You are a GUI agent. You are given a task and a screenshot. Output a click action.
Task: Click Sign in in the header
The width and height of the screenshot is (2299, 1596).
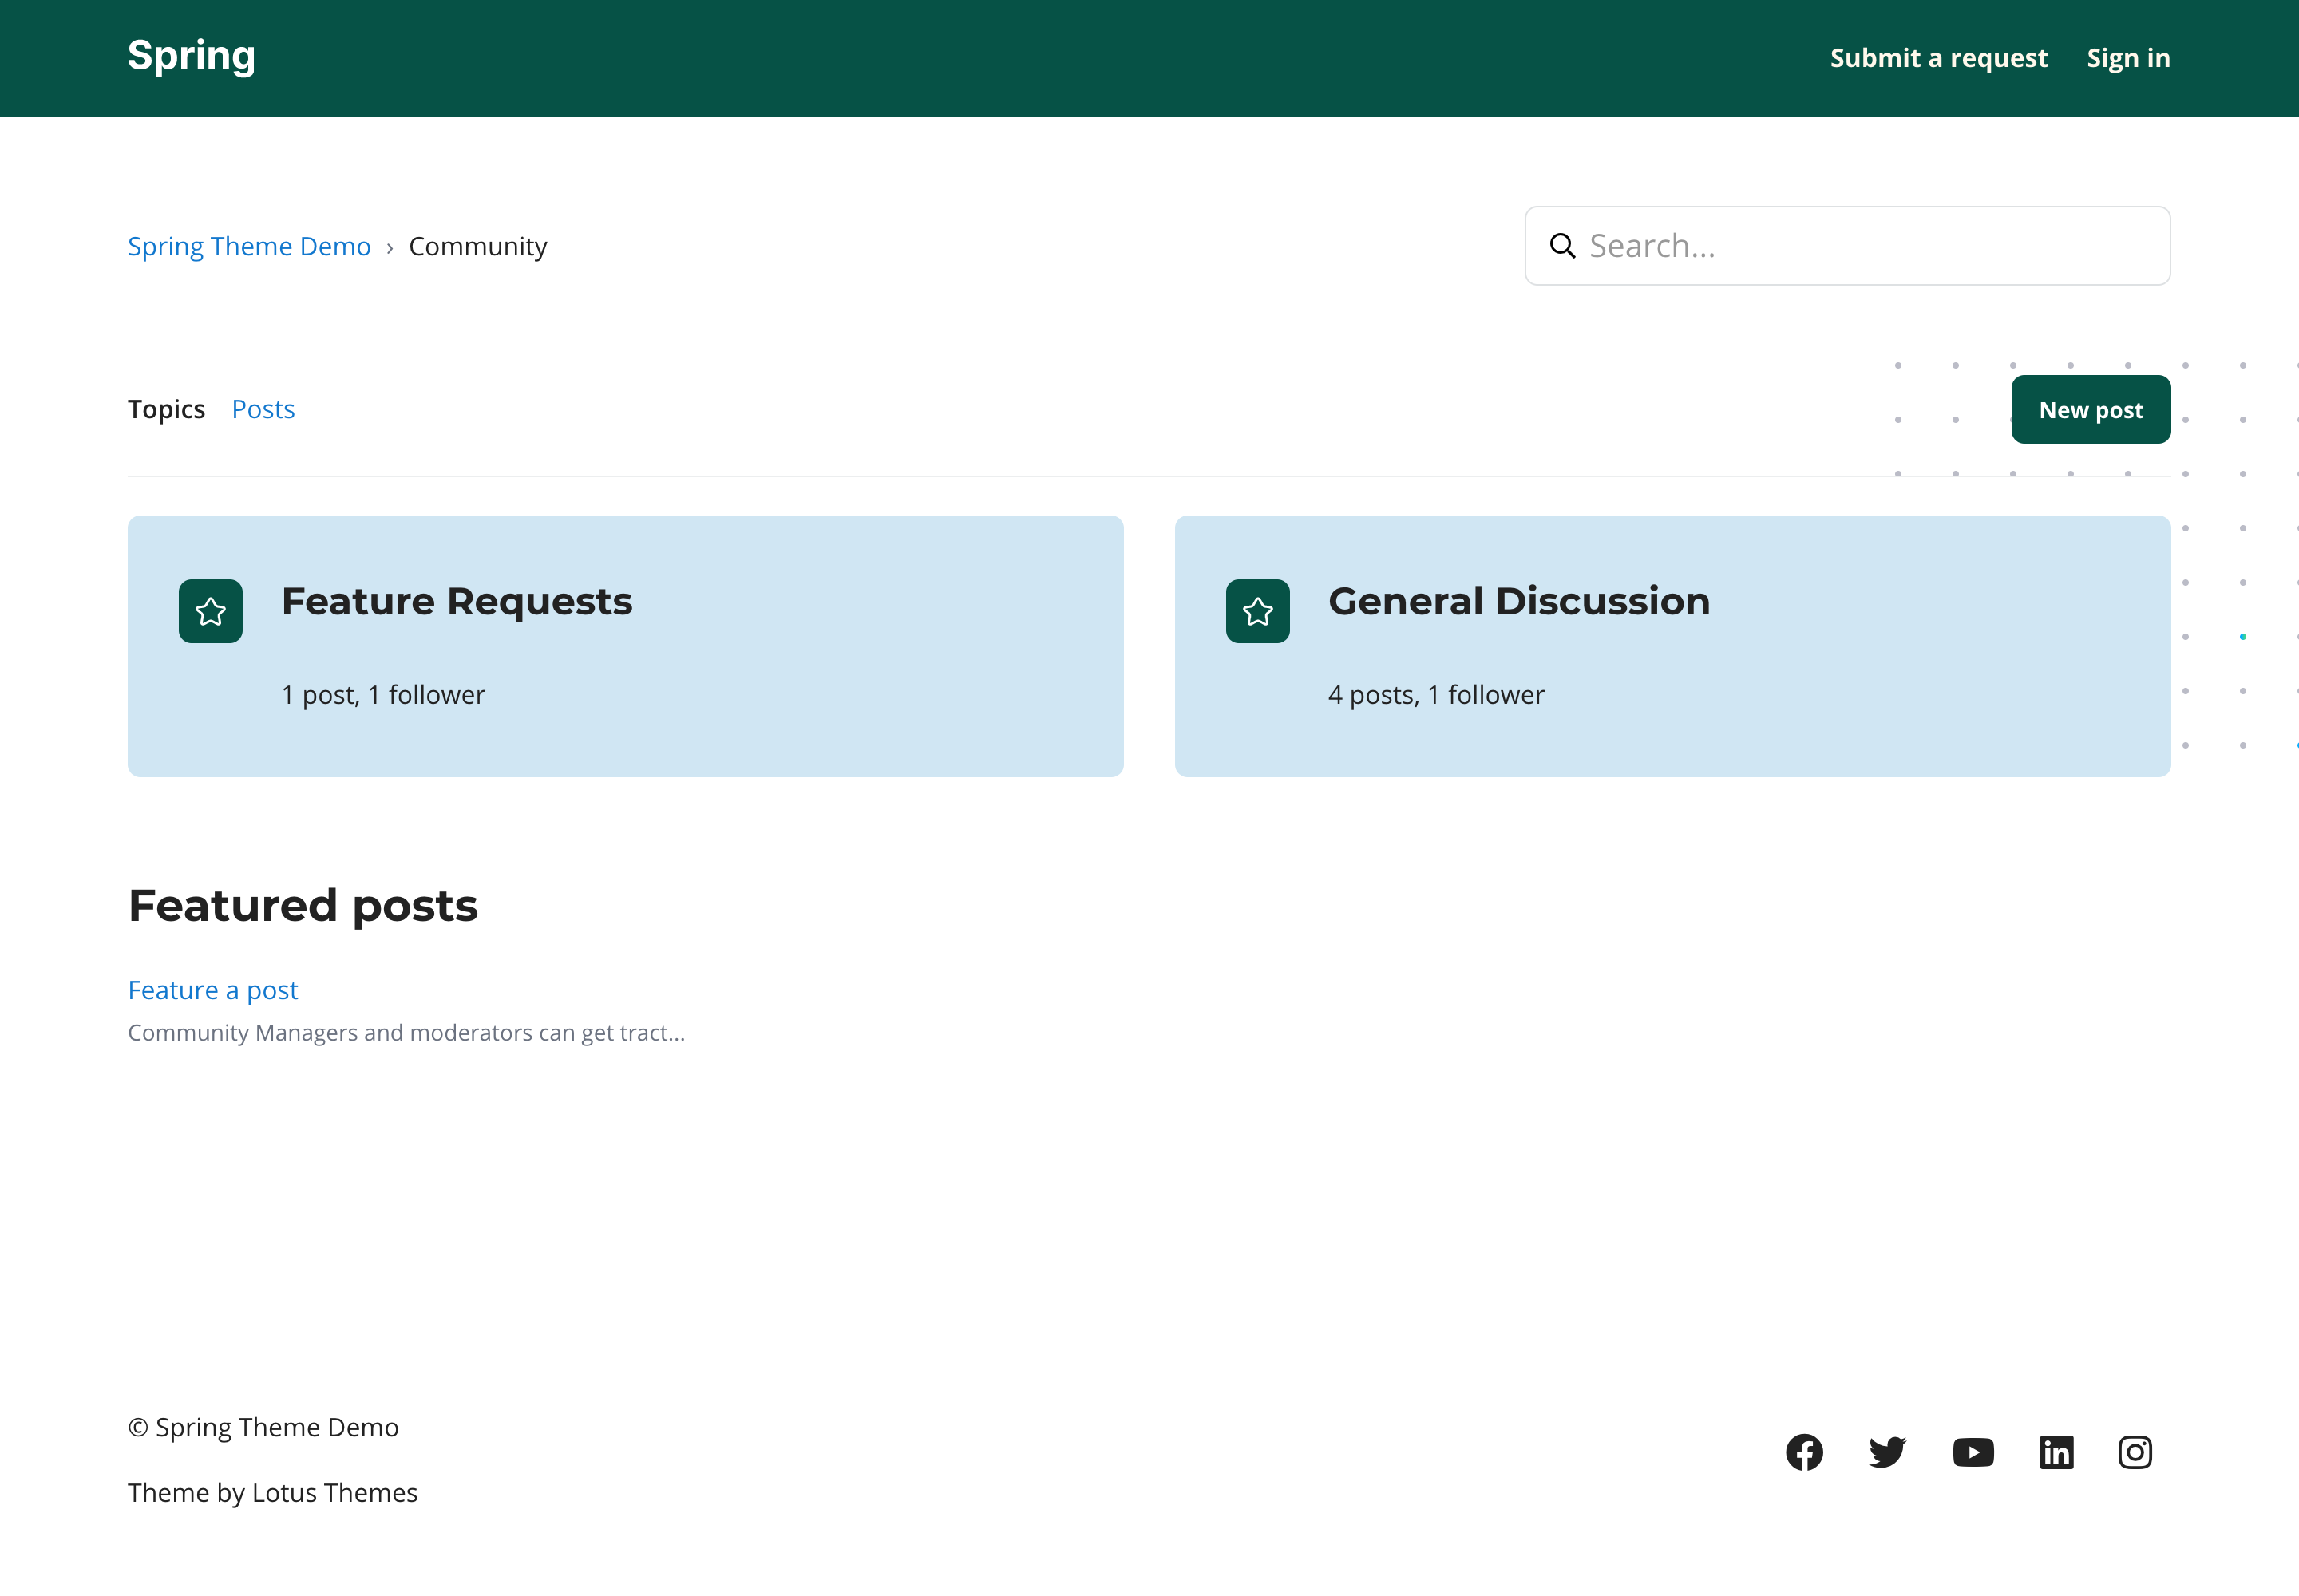[x=2128, y=58]
